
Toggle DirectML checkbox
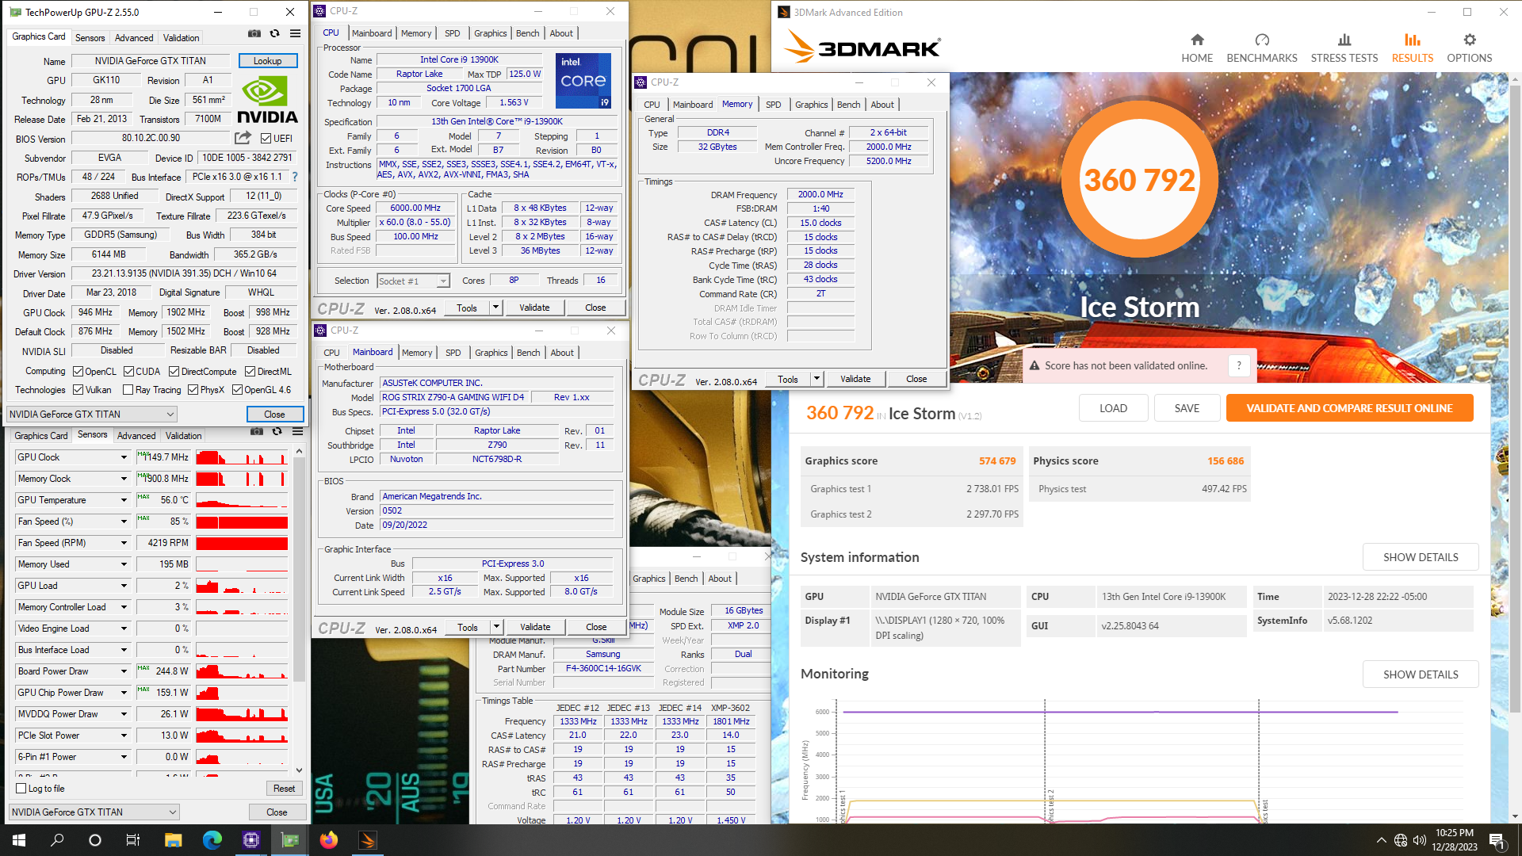250,371
